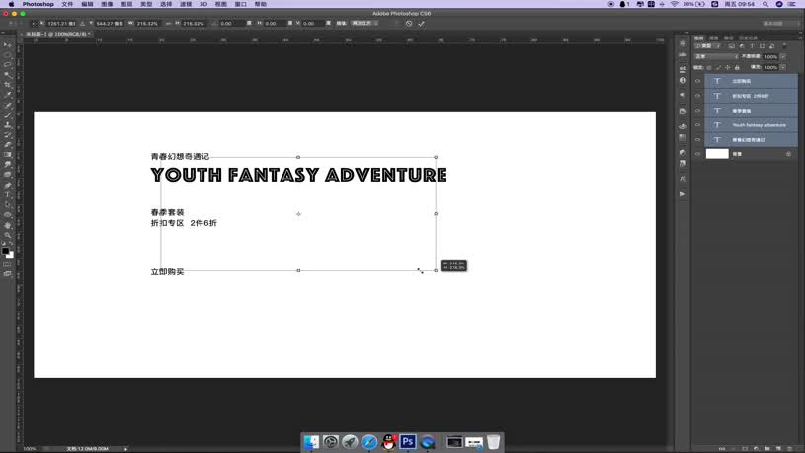Click the background color swatch
This screenshot has height=453, width=805.
11,255
